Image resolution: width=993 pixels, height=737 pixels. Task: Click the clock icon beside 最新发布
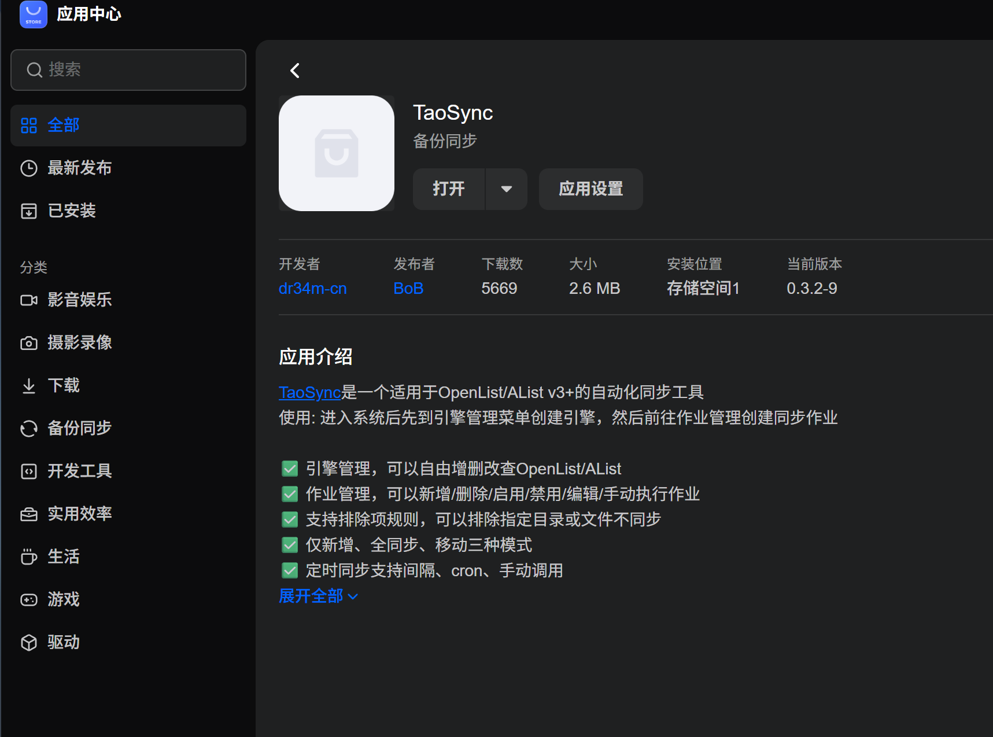29,168
